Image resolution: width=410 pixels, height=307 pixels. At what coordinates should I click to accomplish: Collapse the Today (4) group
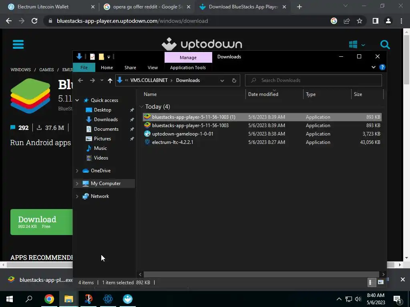click(141, 106)
